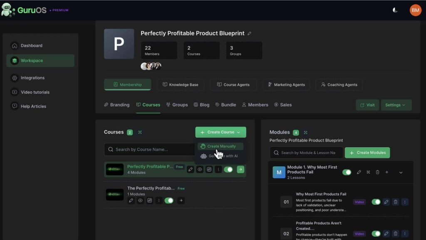426x240 pixels.
Task: Go to Dashboard in sidebar
Action: pos(40,46)
